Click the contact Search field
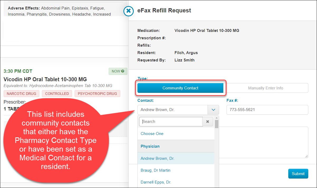317x188 pixels. pyautogui.click(x=171, y=122)
